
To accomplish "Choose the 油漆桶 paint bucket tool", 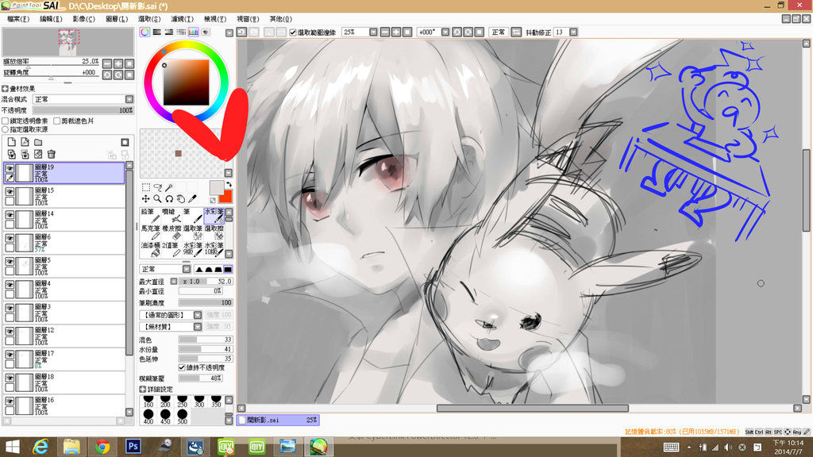I will (x=150, y=249).
